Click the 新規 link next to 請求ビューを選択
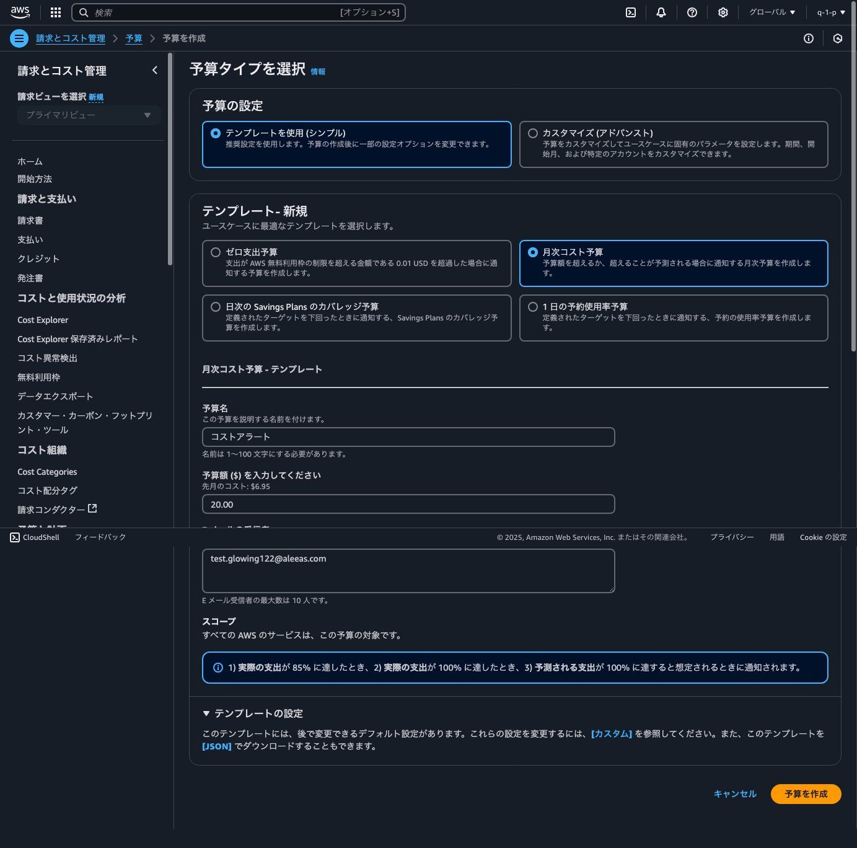857x848 pixels. (96, 97)
